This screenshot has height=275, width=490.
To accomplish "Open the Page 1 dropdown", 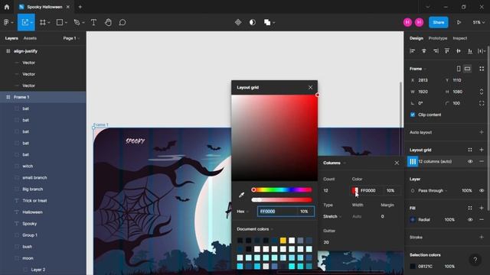I will pos(71,38).
